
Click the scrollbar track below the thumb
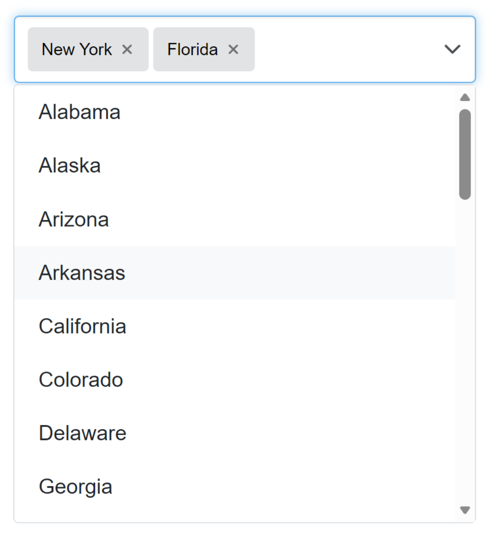(465, 348)
